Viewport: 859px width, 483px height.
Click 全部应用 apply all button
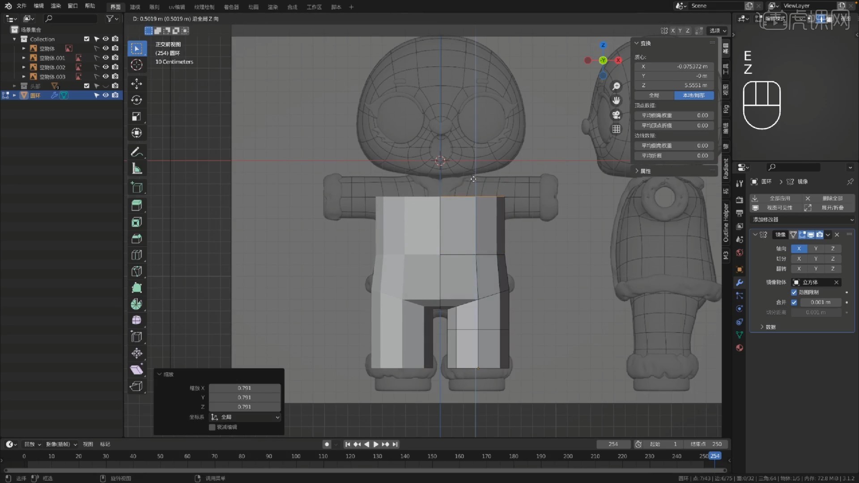click(775, 198)
